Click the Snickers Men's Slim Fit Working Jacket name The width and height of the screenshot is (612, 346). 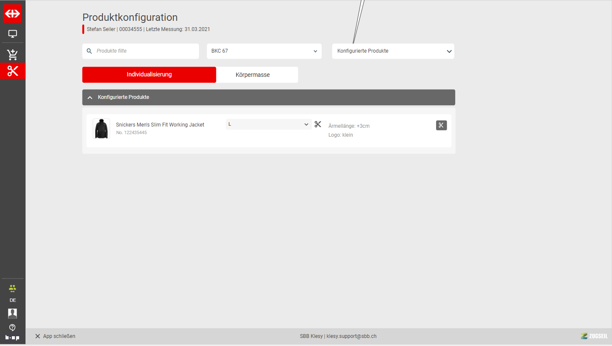[x=160, y=125]
